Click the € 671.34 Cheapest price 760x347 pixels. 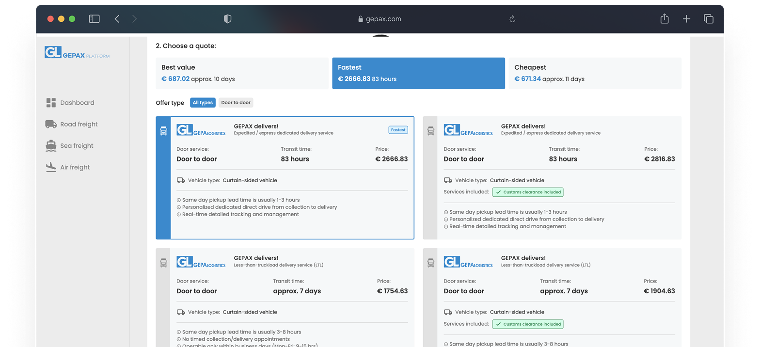pyautogui.click(x=527, y=79)
